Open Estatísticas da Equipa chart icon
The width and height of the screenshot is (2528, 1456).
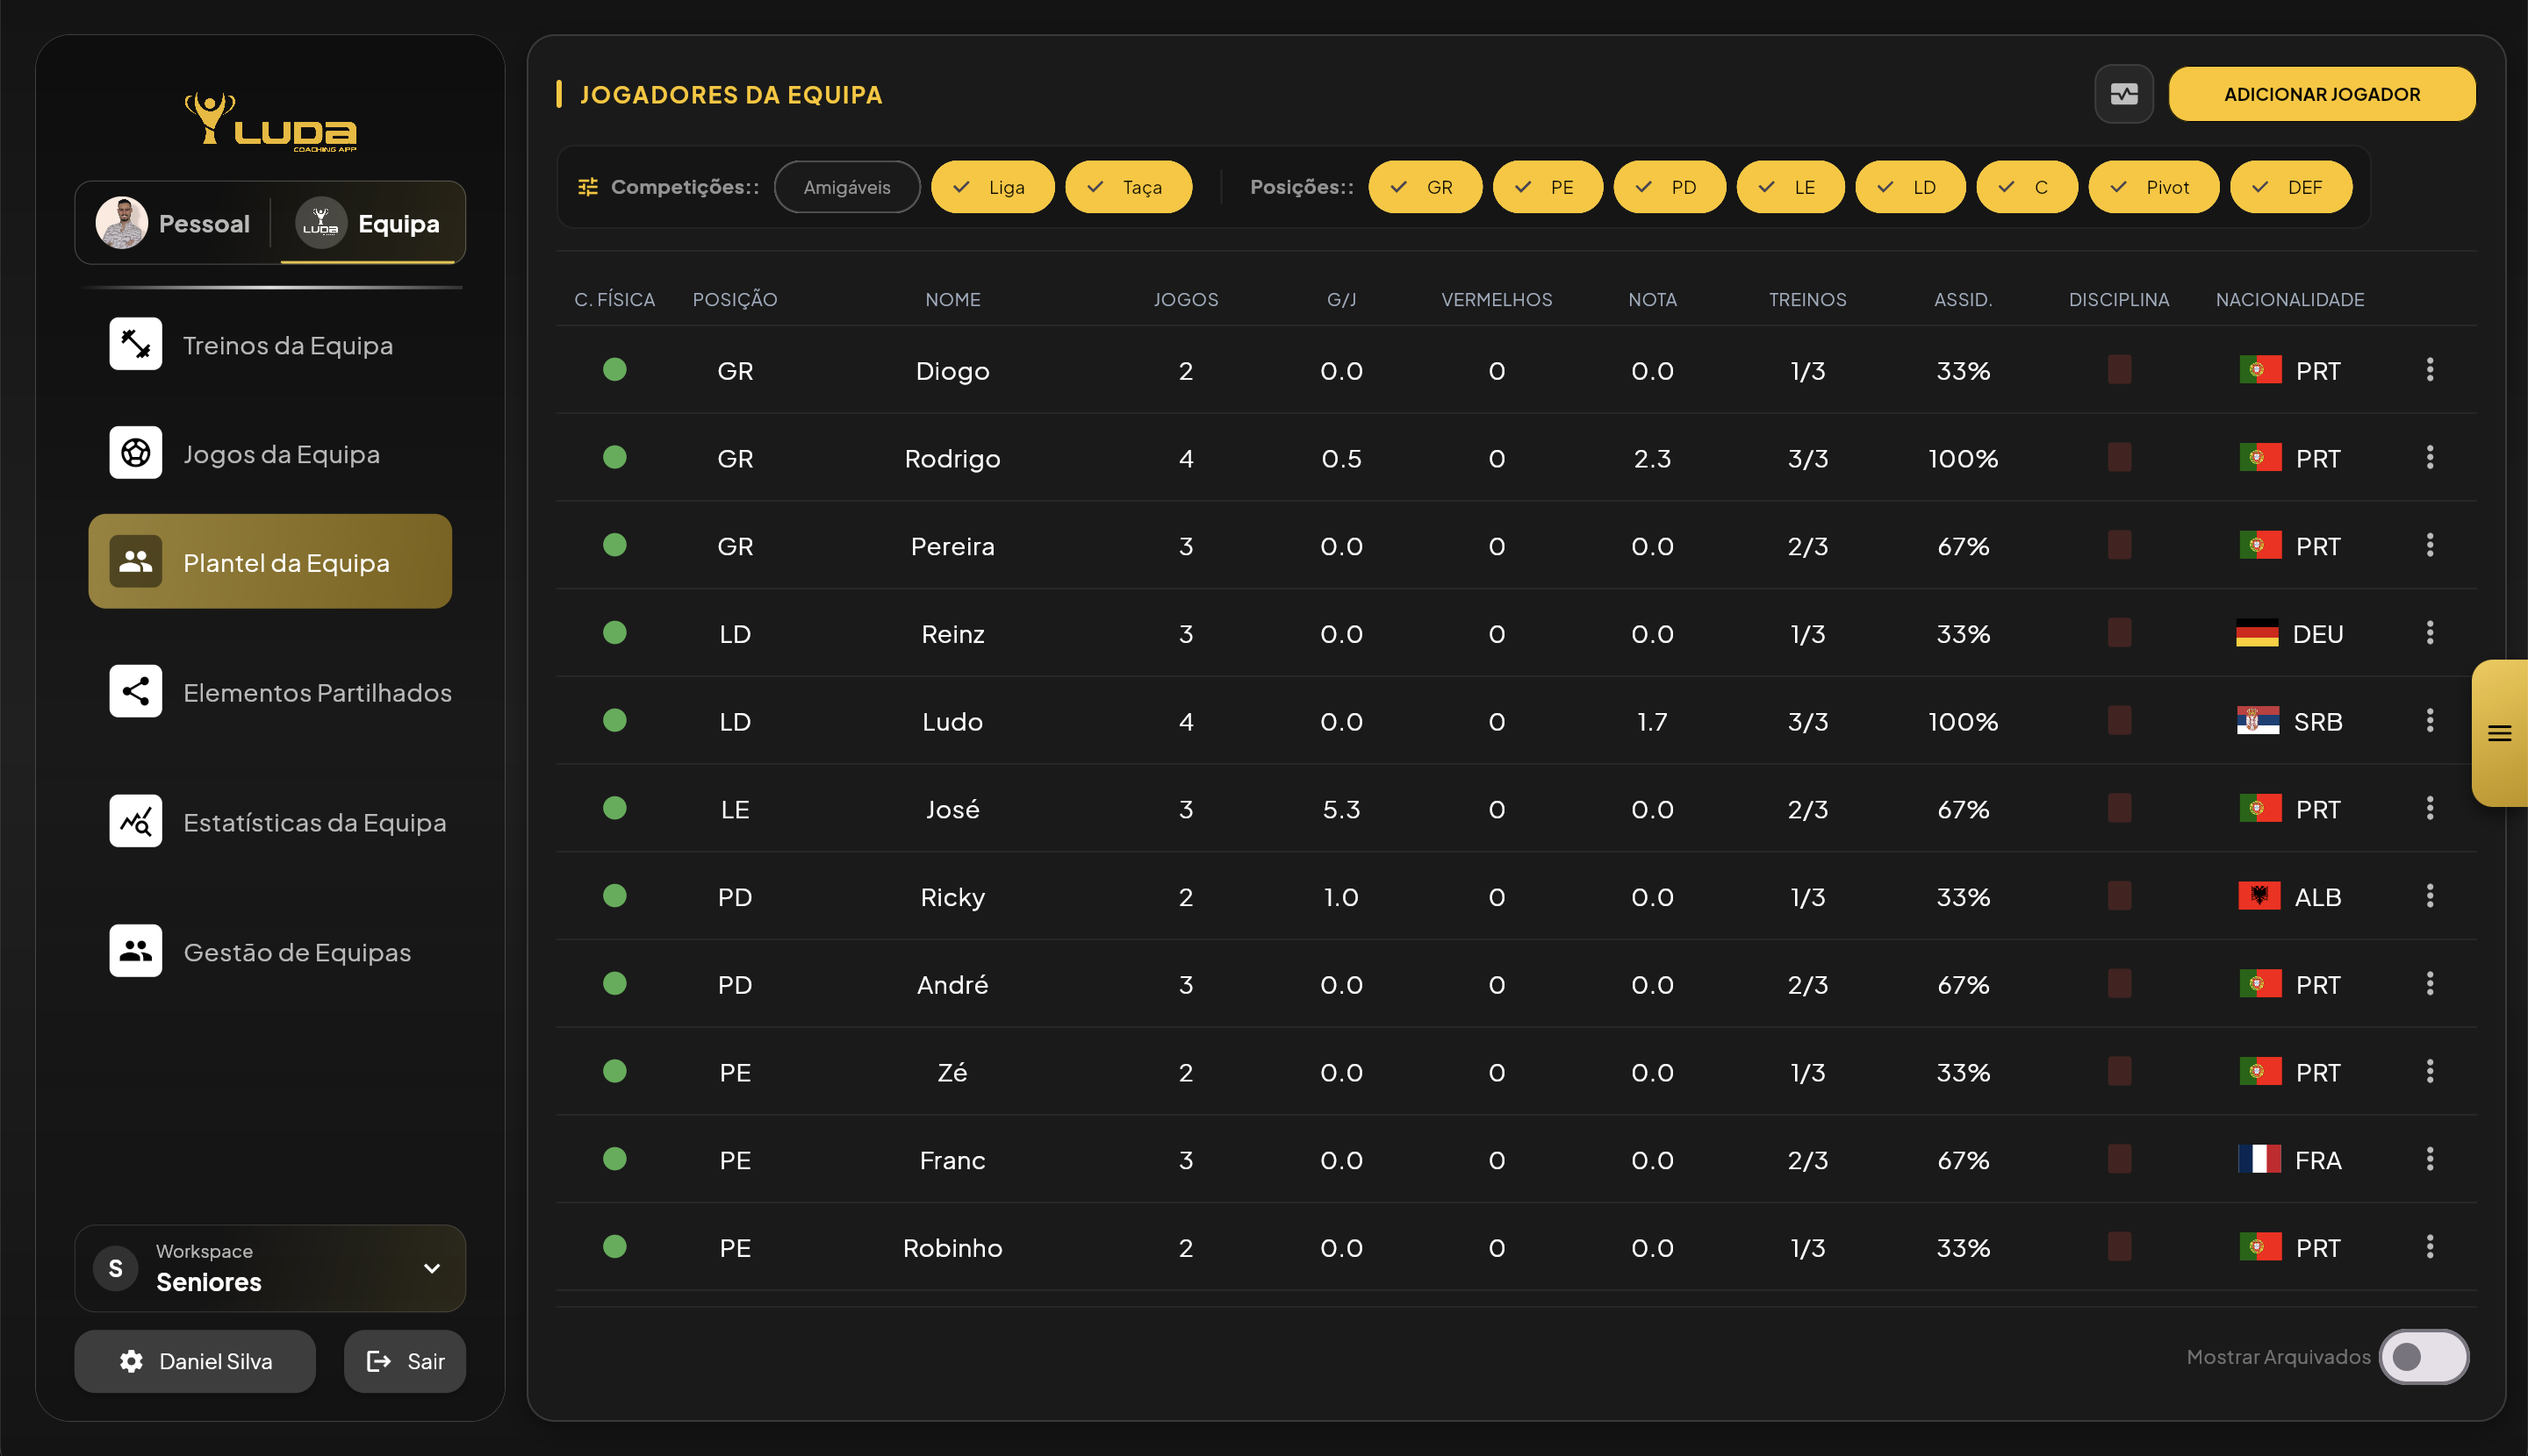(135, 821)
